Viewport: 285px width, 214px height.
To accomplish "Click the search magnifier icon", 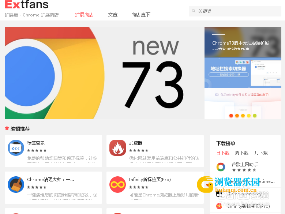I will (194, 11).
